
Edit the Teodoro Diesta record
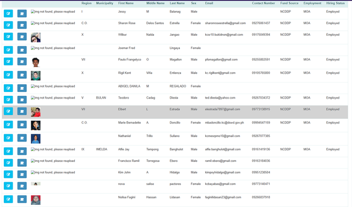click(x=8, y=100)
